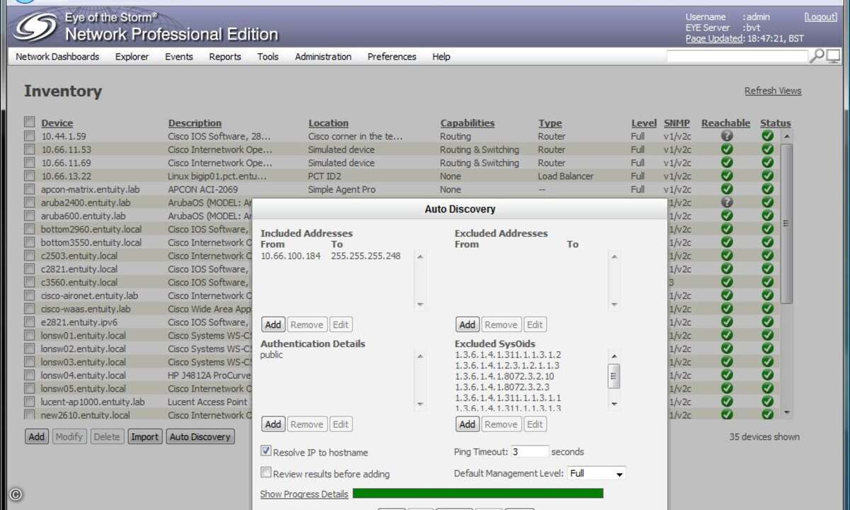Click the Eye of the Storm swirl logo
The height and width of the screenshot is (510, 850).
click(x=36, y=27)
